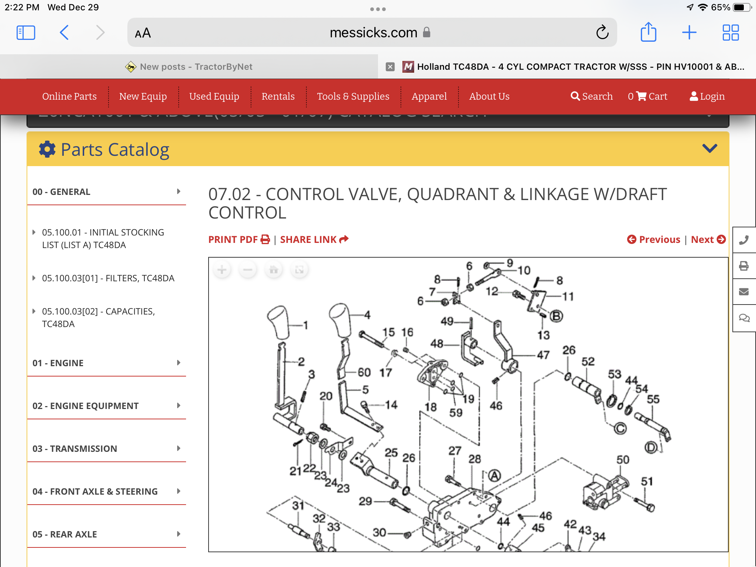Screen dimensions: 756x567
Task: Open the AA reader view options
Action: [143, 33]
